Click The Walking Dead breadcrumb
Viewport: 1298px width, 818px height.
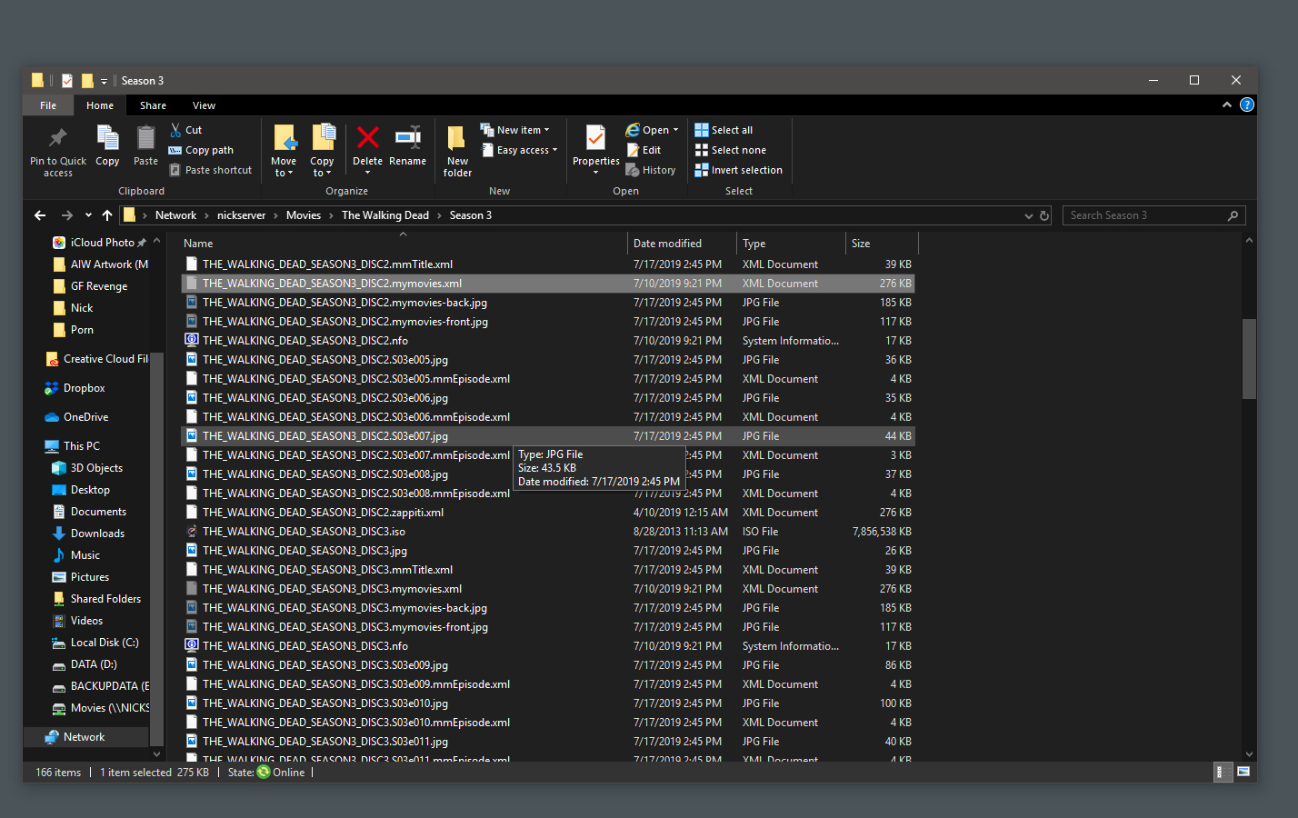pos(385,215)
